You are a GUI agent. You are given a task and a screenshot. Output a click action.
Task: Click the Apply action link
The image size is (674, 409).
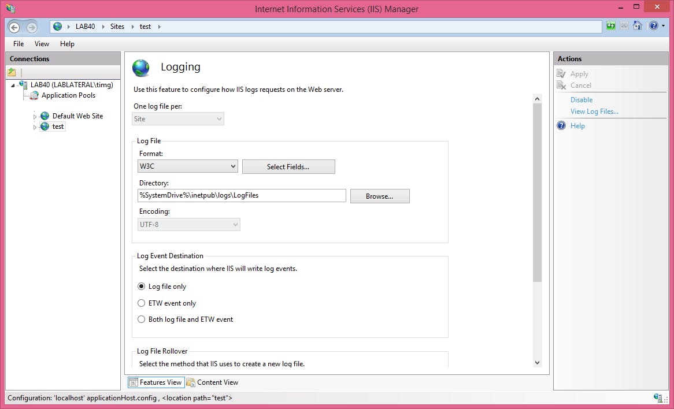(579, 74)
